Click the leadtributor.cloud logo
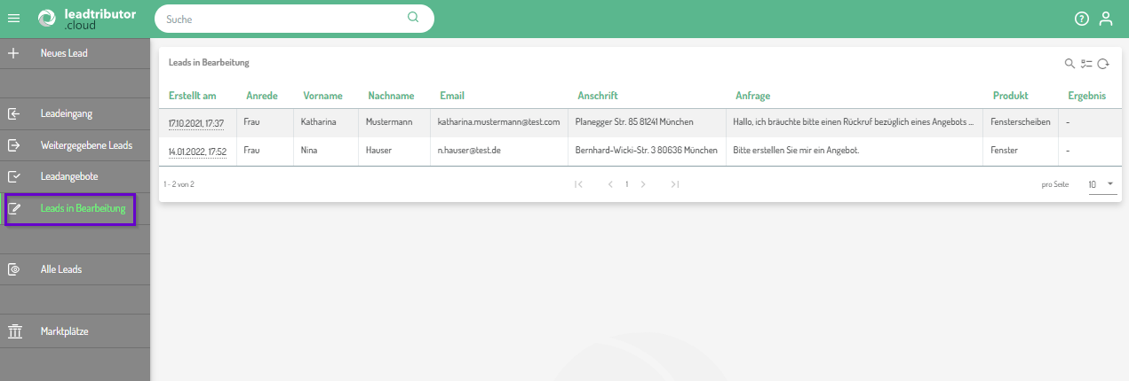Image resolution: width=1129 pixels, height=381 pixels. pos(80,19)
